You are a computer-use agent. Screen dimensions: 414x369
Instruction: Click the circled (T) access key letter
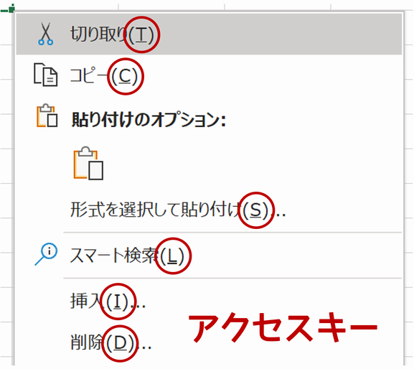pos(142,34)
